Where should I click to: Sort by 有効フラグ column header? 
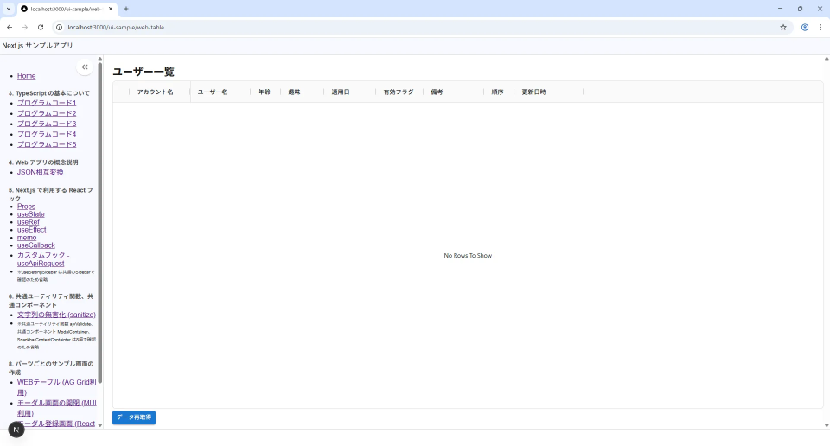tap(399, 92)
